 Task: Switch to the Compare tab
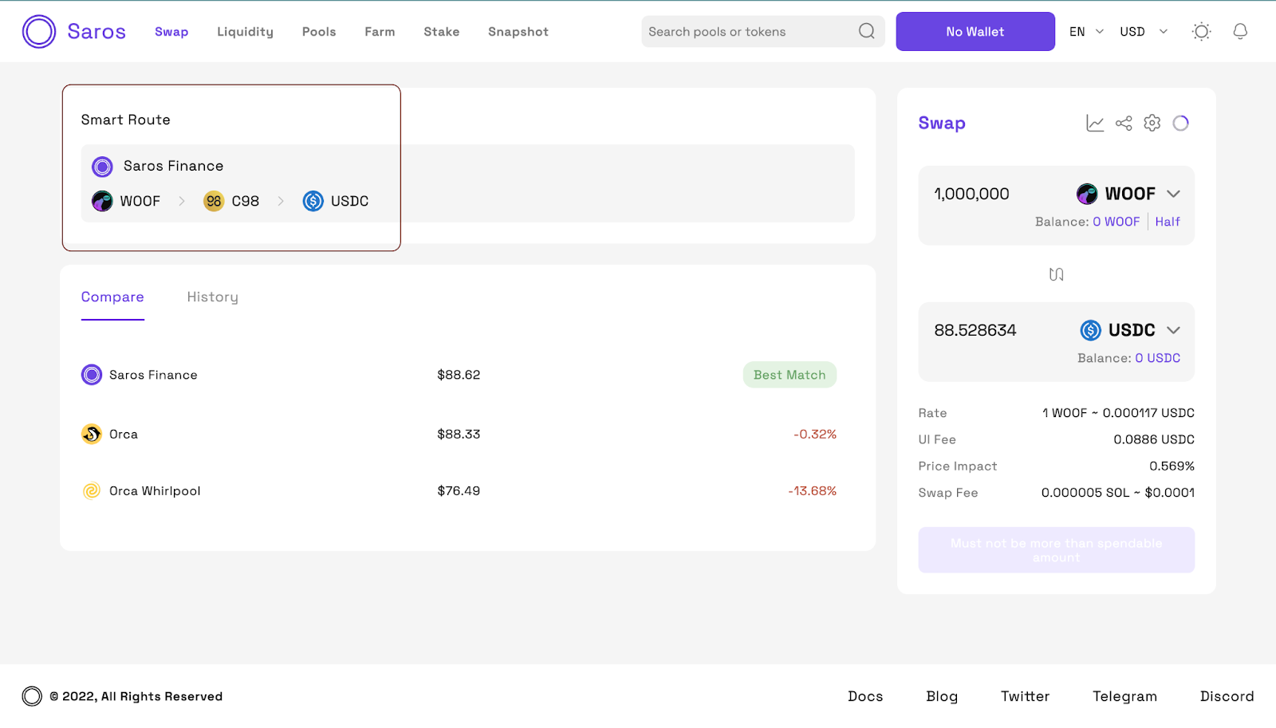click(112, 297)
